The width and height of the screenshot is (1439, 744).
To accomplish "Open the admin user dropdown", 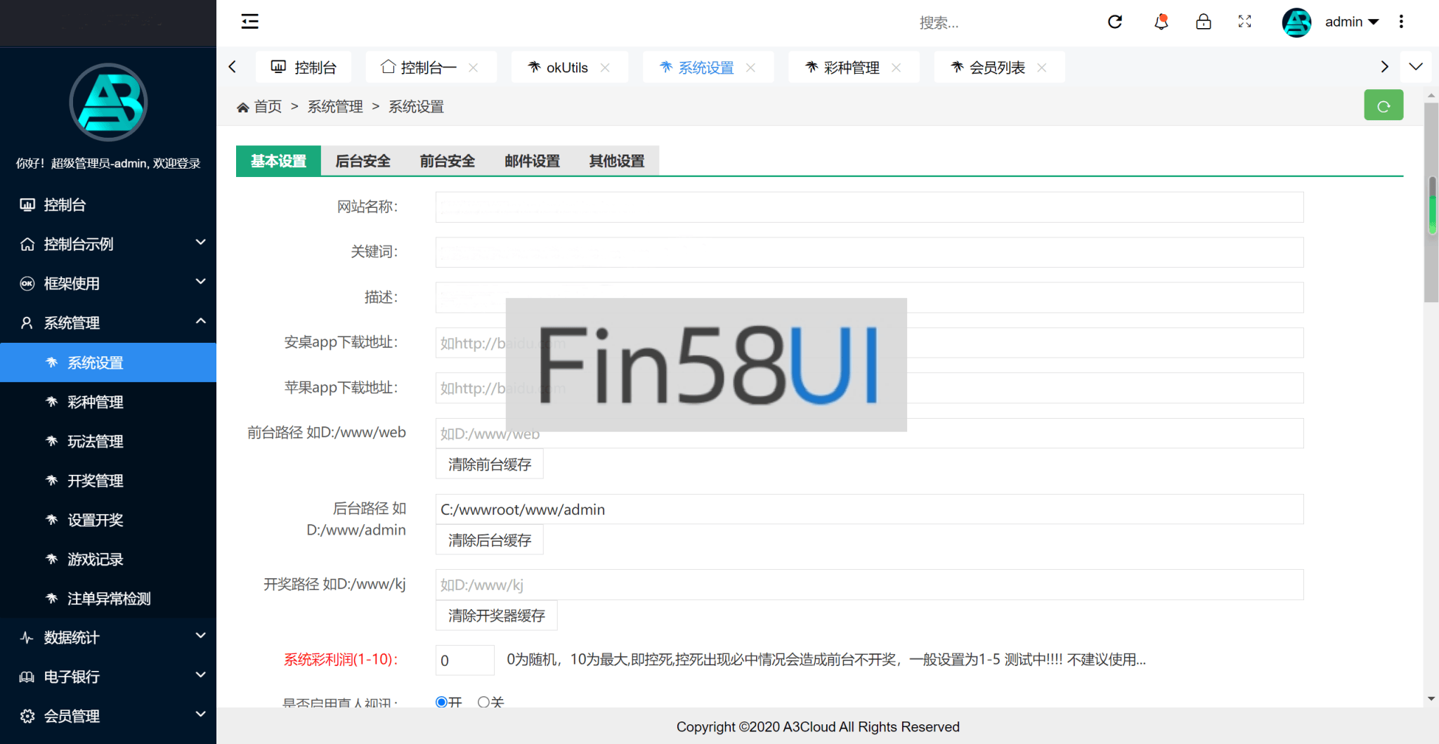I will [x=1350, y=22].
